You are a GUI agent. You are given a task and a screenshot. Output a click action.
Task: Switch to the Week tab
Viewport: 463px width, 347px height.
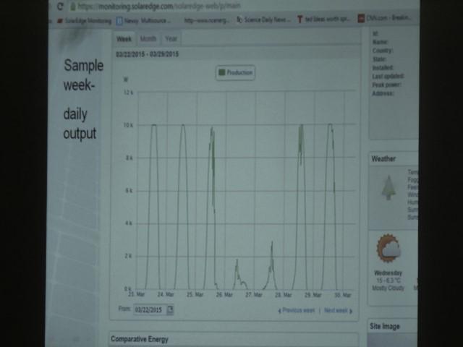pyautogui.click(x=124, y=38)
